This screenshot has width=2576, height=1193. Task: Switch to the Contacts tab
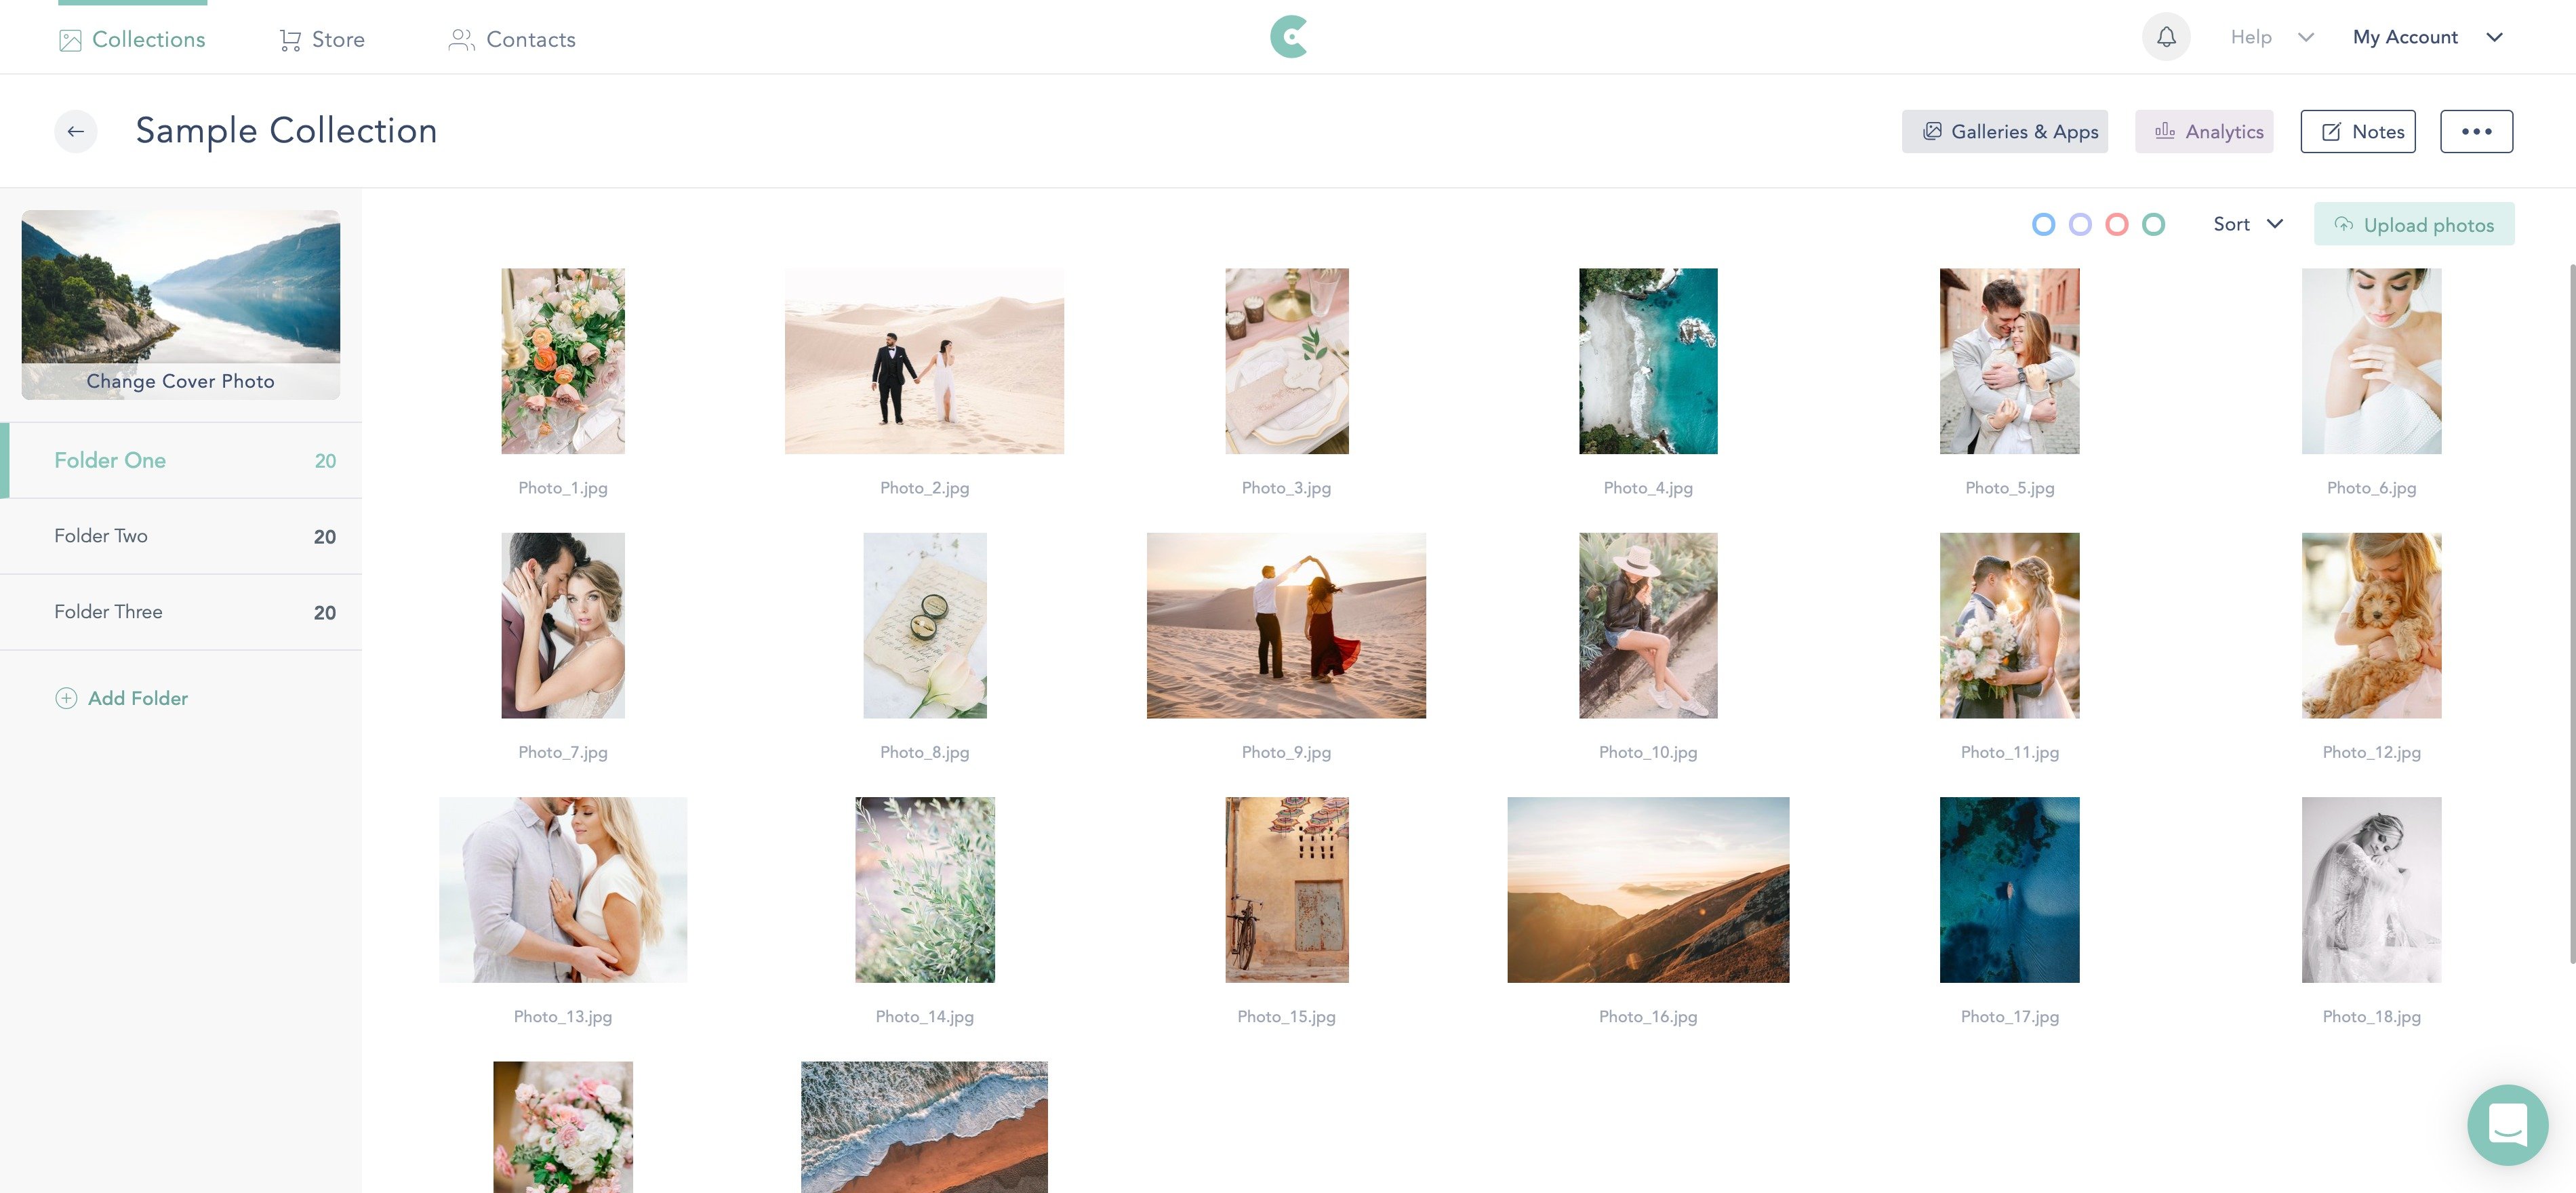512,39
